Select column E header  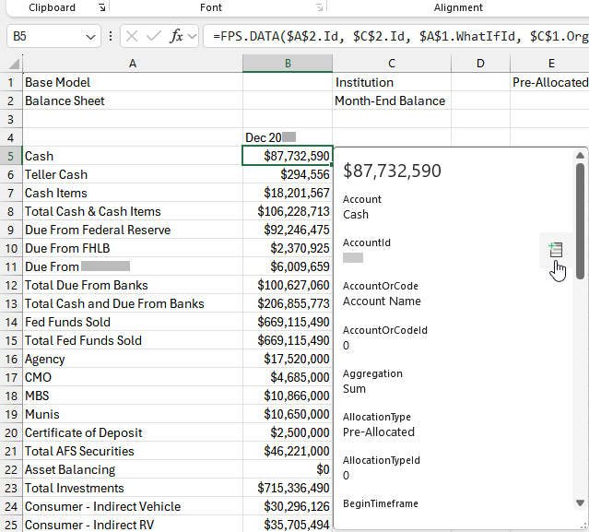(x=550, y=64)
